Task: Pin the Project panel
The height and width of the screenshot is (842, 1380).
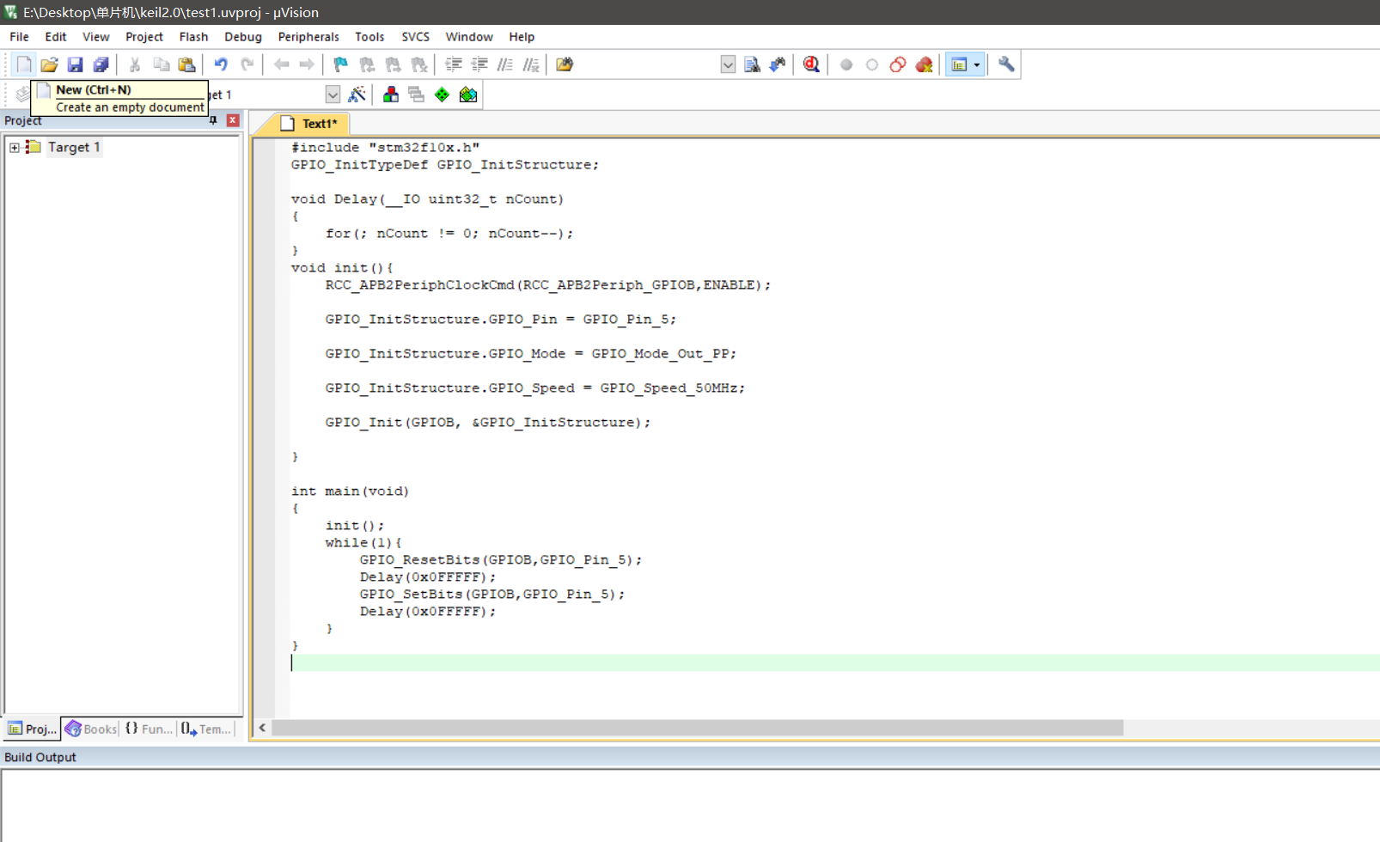Action: 213,120
